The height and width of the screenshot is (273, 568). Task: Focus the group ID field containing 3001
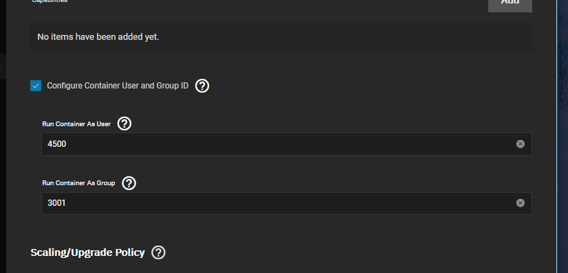287,203
